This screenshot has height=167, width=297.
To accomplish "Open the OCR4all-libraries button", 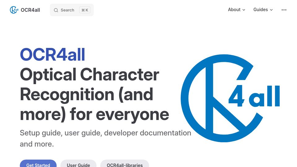I will pyautogui.click(x=125, y=164).
